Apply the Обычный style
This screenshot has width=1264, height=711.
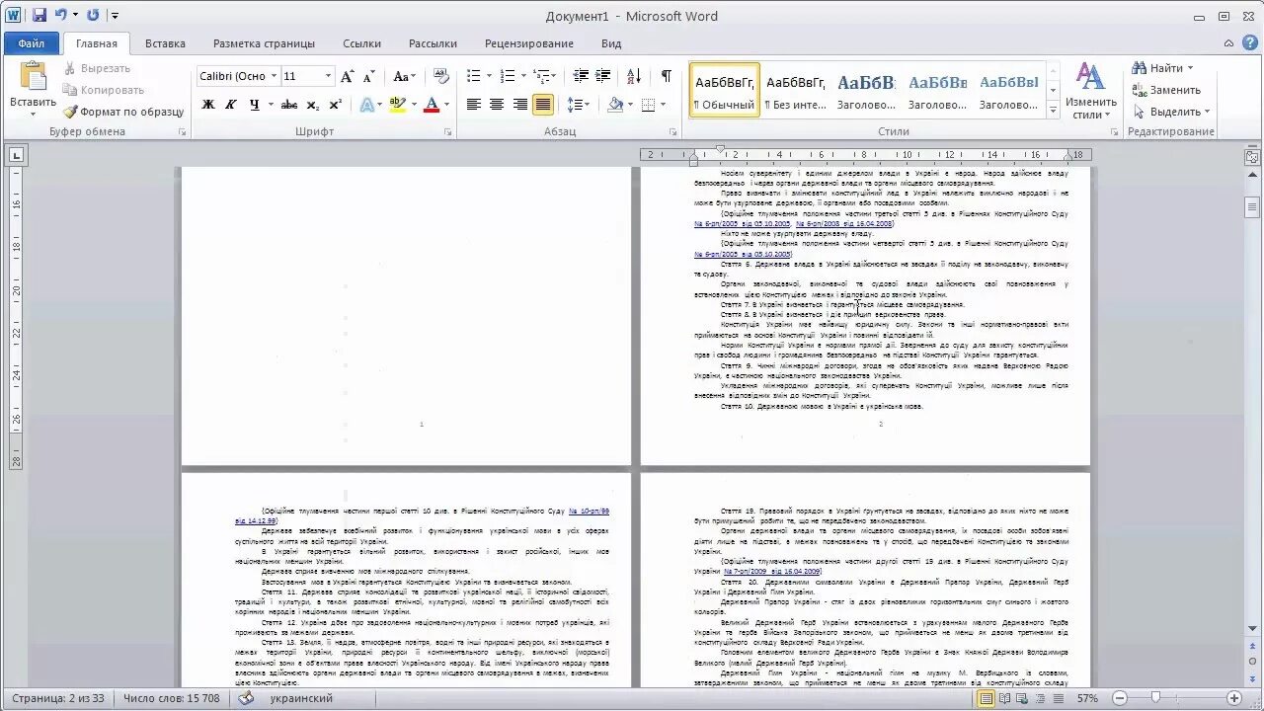click(724, 91)
